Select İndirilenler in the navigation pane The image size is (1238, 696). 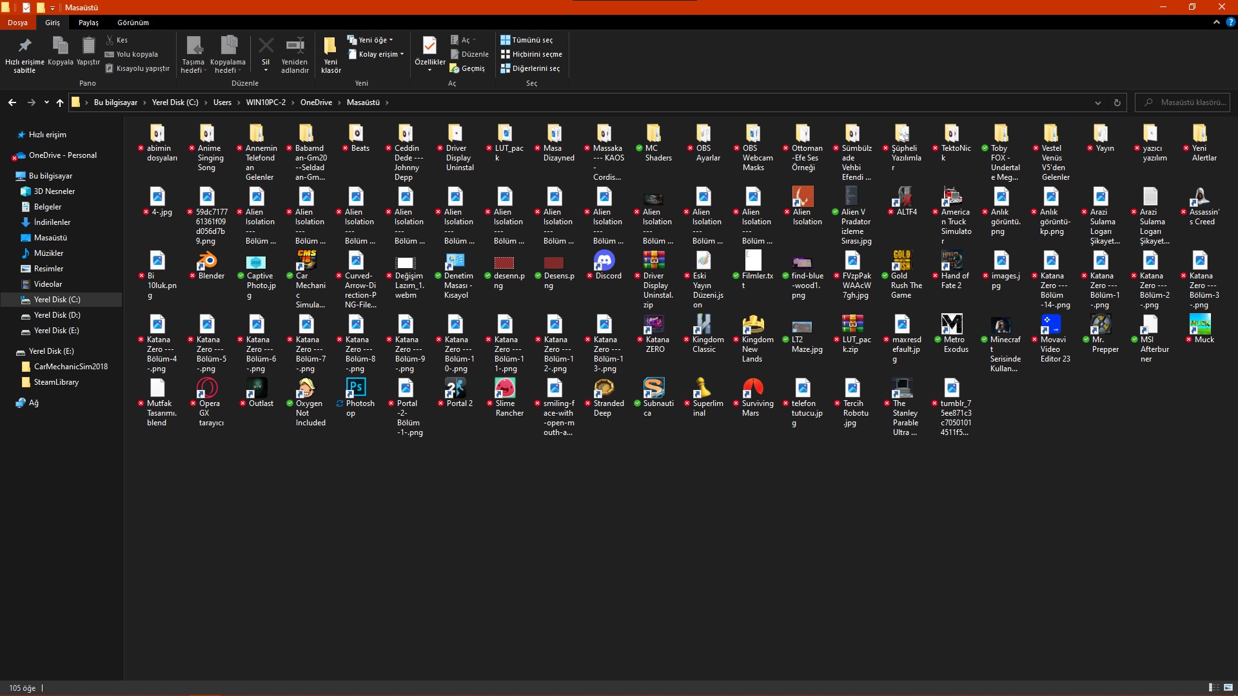pyautogui.click(x=52, y=222)
